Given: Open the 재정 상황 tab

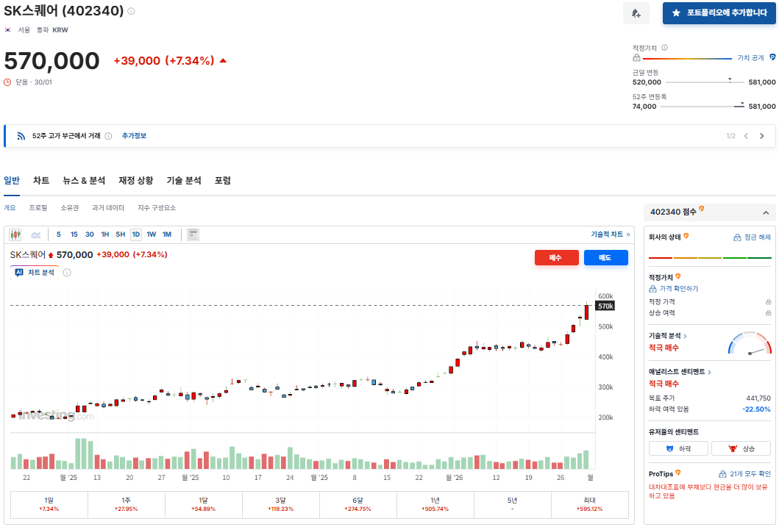Looking at the screenshot, I should [x=135, y=181].
